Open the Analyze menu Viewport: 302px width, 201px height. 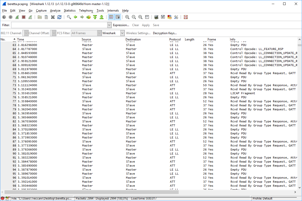[55, 11]
